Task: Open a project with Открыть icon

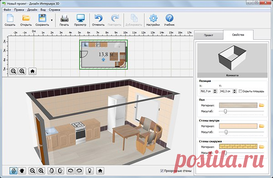Action: click(26, 18)
